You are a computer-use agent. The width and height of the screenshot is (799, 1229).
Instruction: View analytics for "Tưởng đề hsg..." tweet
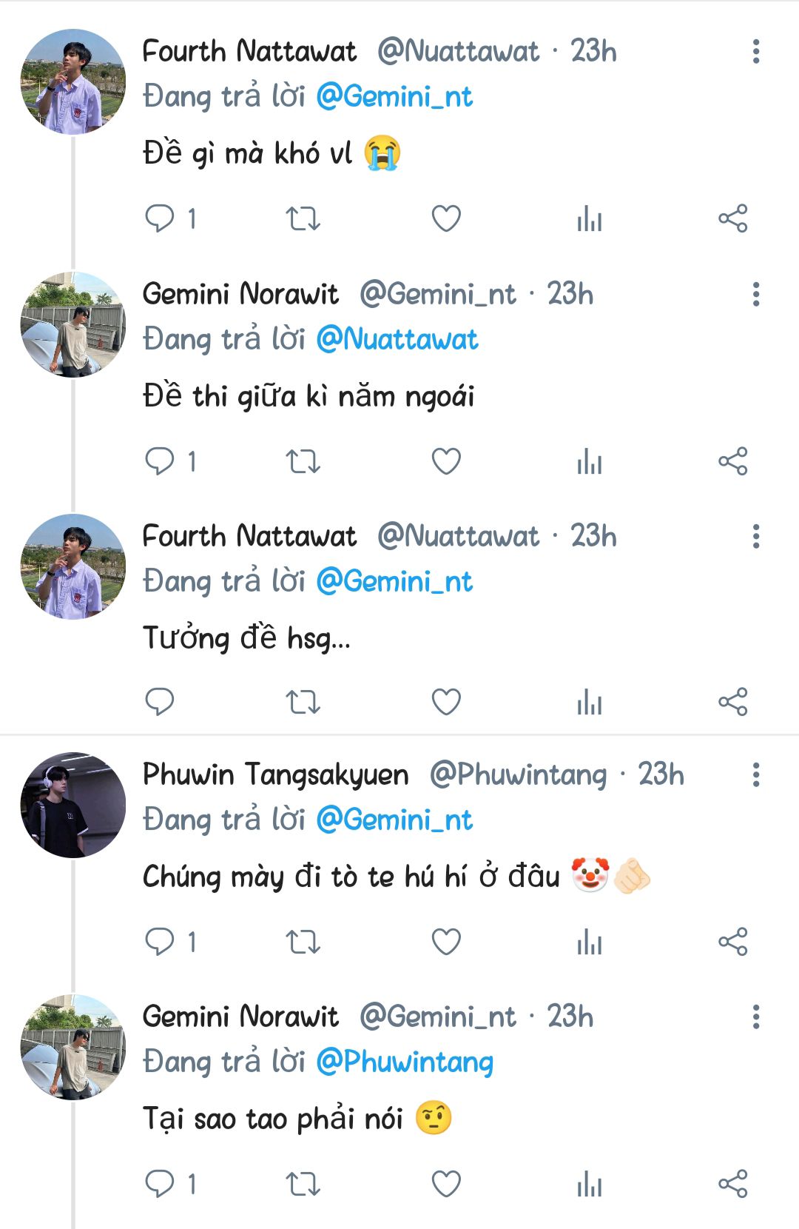[x=589, y=701]
